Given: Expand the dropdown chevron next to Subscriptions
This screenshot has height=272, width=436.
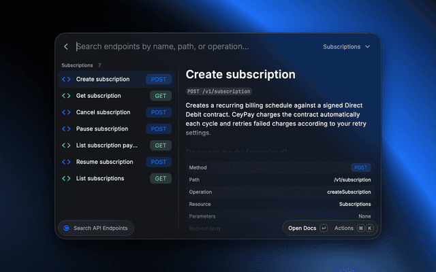Looking at the screenshot, I should point(368,47).
